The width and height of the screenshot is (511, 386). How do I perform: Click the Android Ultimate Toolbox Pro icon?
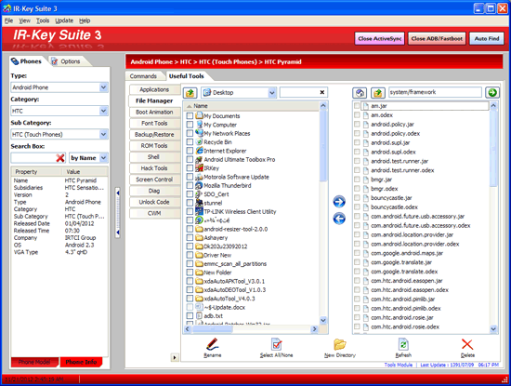point(199,159)
